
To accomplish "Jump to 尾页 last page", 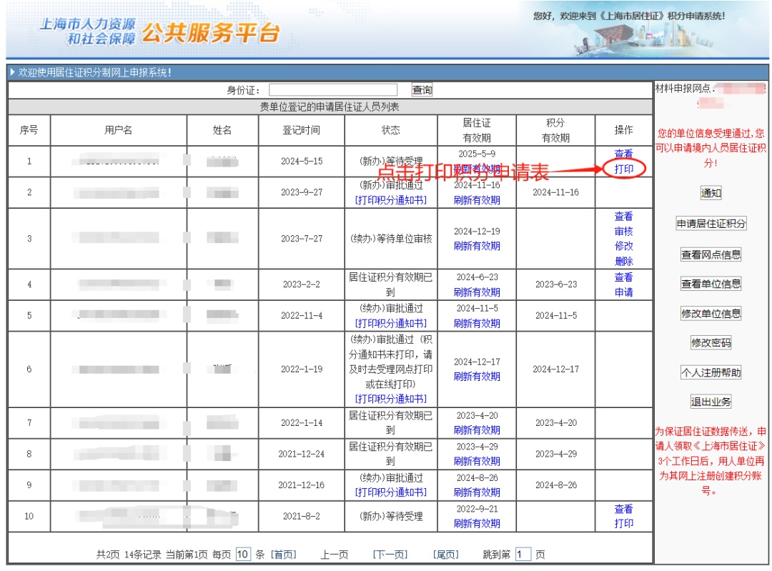I will [445, 555].
